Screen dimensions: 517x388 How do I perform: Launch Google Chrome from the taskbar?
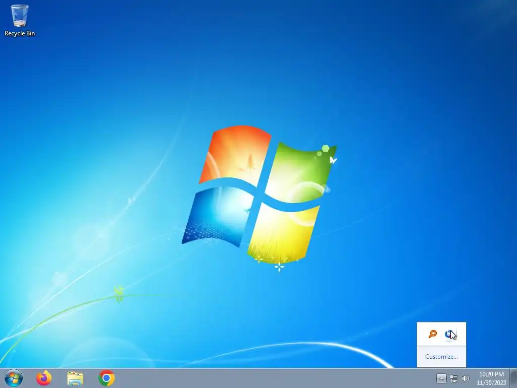(x=106, y=378)
